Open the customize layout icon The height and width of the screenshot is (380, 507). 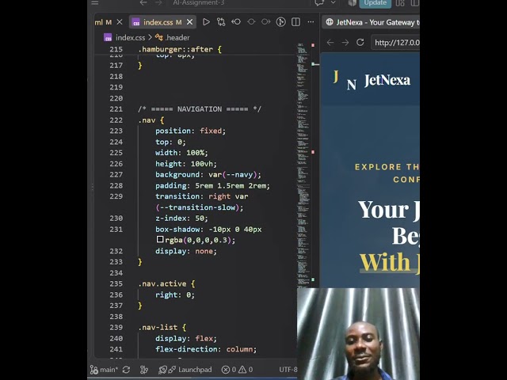[x=400, y=3]
